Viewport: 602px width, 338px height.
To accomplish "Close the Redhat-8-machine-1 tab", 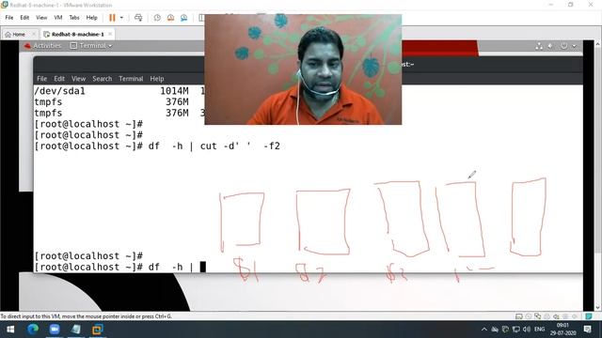I will (x=110, y=34).
